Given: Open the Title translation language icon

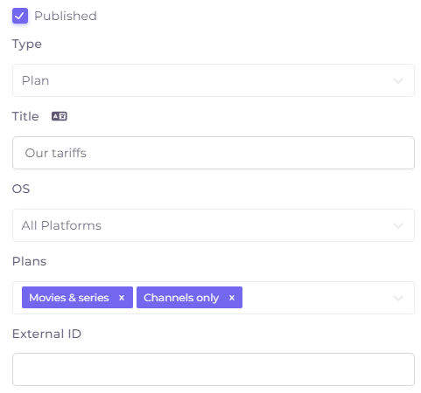Looking at the screenshot, I should click(60, 116).
